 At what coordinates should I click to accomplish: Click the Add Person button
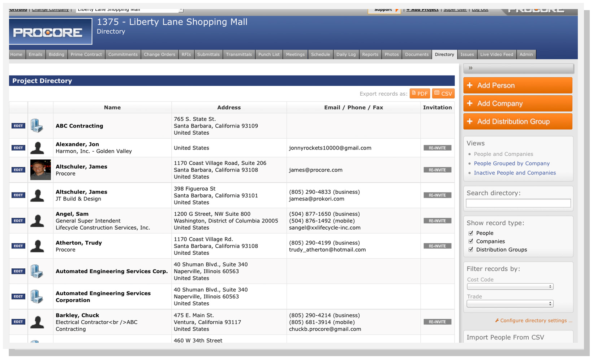click(517, 86)
